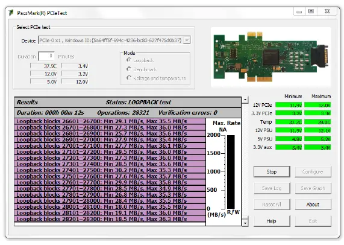This screenshot has width=344, height=245.
Task: Click the 5.0V reading field
Action: 43,81
